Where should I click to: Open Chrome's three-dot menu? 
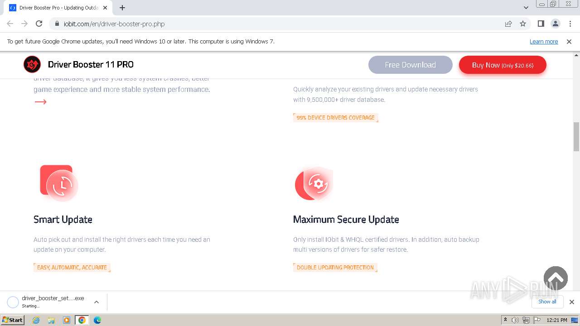click(570, 24)
